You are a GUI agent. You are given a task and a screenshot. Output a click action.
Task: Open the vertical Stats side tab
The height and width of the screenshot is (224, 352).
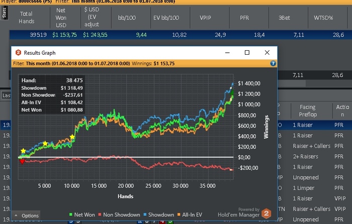[4, 13]
